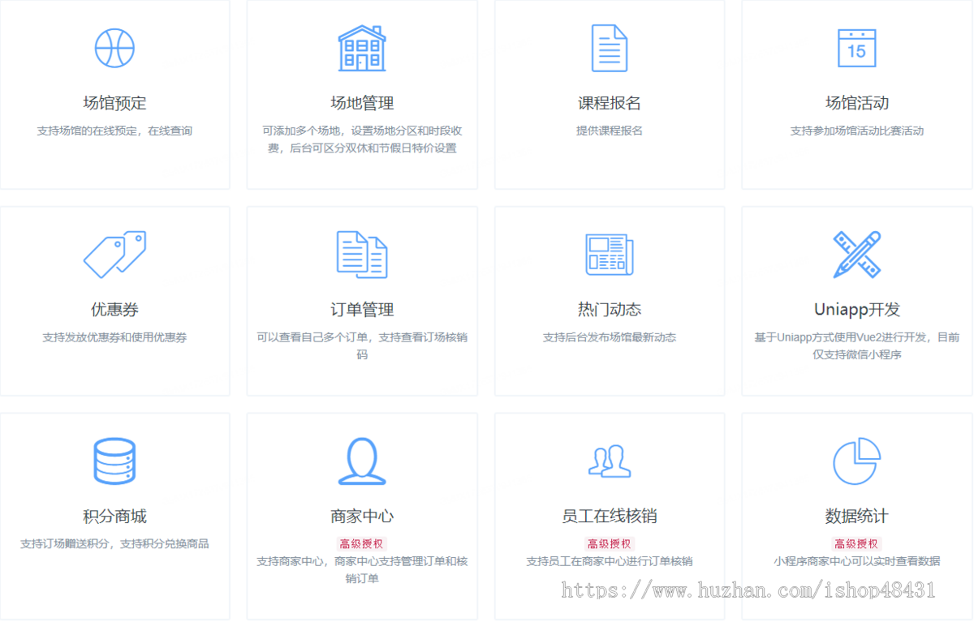
Task: Select the 数据统计 heading
Action: click(856, 517)
